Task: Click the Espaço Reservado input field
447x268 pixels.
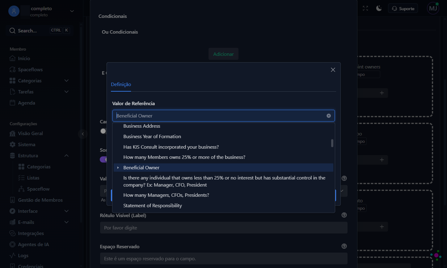Action: (224, 258)
